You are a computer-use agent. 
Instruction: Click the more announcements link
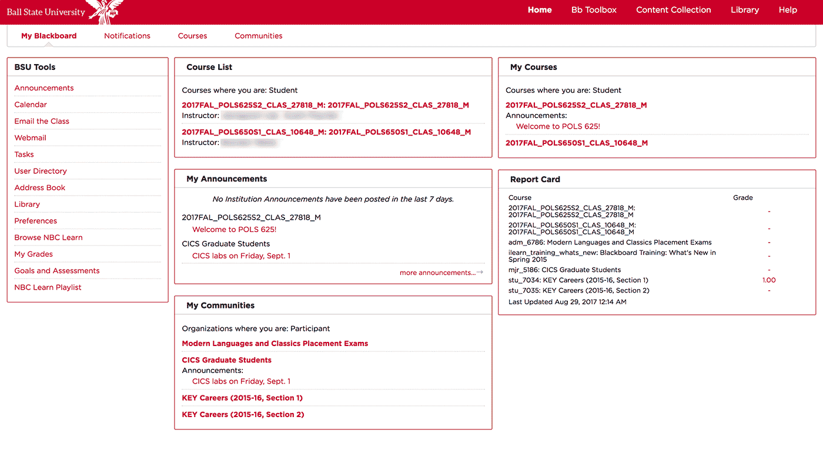click(437, 273)
